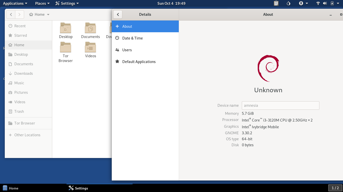Image resolution: width=343 pixels, height=192 pixels.
Task: Click back arrow in Files window
Action: 11,14
